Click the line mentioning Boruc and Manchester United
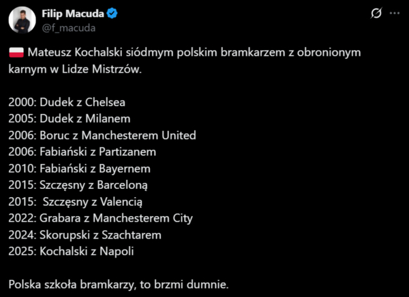The height and width of the screenshot is (297, 409). coord(102,135)
